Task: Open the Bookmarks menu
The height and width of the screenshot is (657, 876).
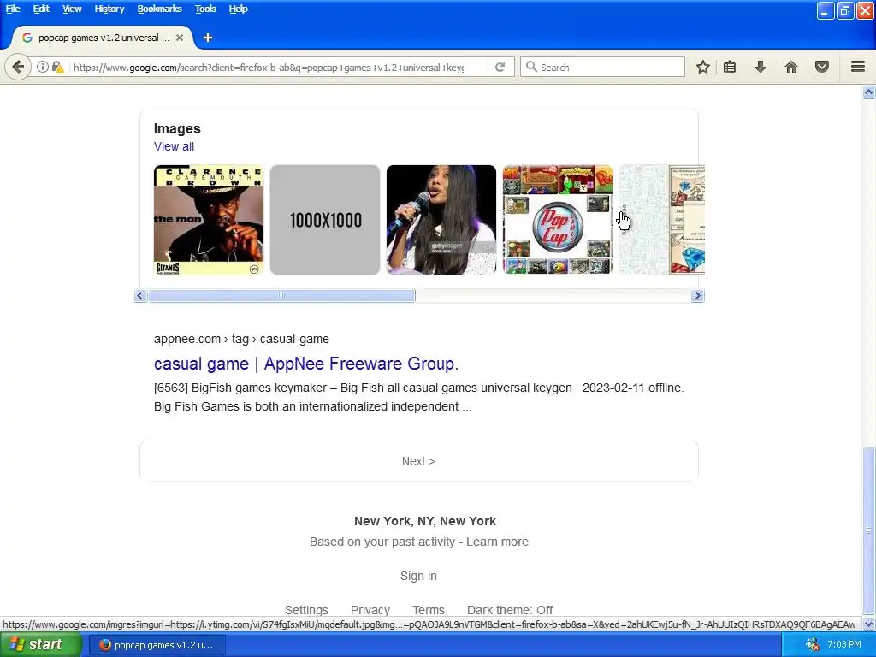Action: click(159, 9)
